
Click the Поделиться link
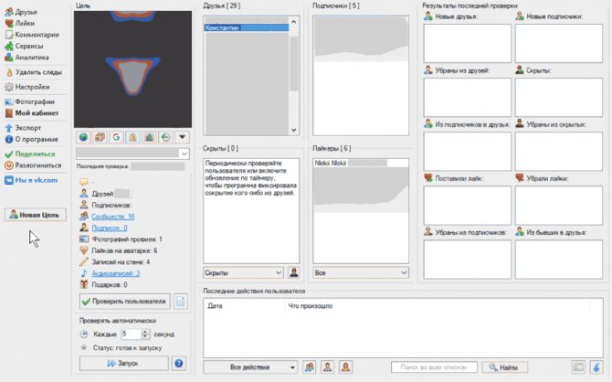point(29,154)
